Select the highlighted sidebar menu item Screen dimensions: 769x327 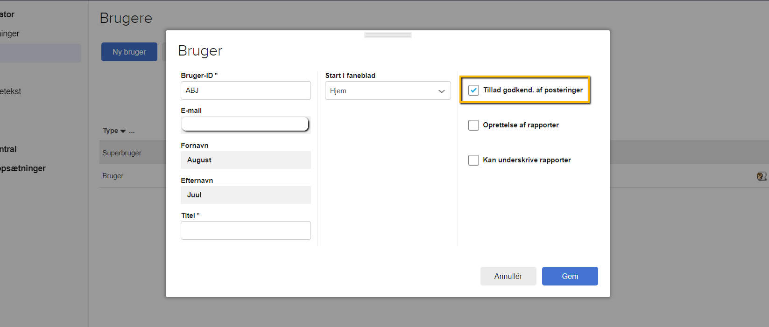point(40,53)
